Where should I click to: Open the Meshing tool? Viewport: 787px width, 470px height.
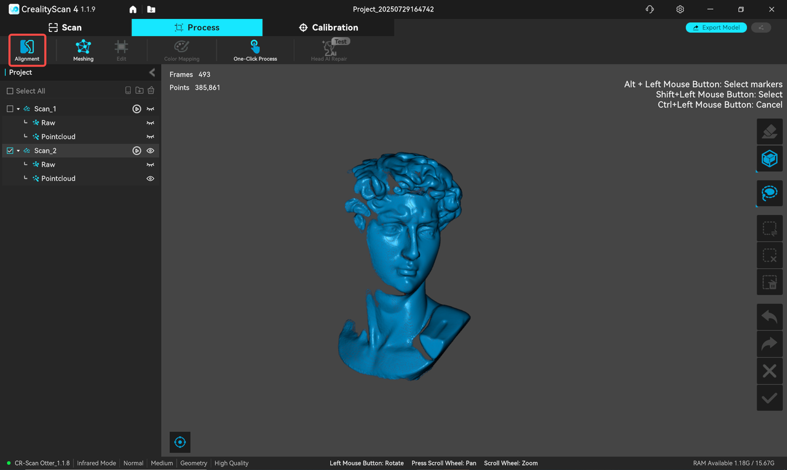tap(83, 50)
